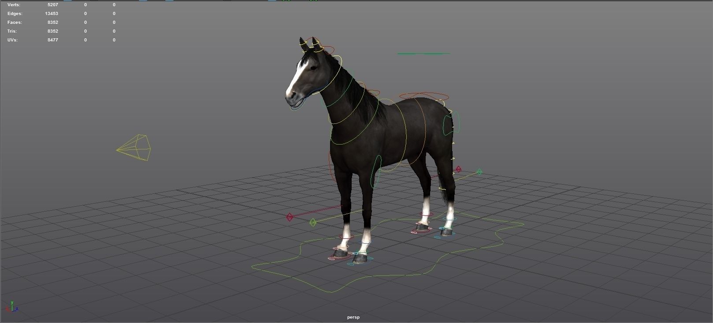Click the Edges count 13453
The width and height of the screenshot is (713, 323).
[x=52, y=14]
